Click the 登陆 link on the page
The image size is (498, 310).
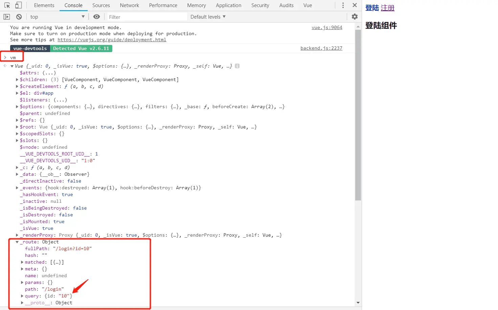tap(372, 8)
